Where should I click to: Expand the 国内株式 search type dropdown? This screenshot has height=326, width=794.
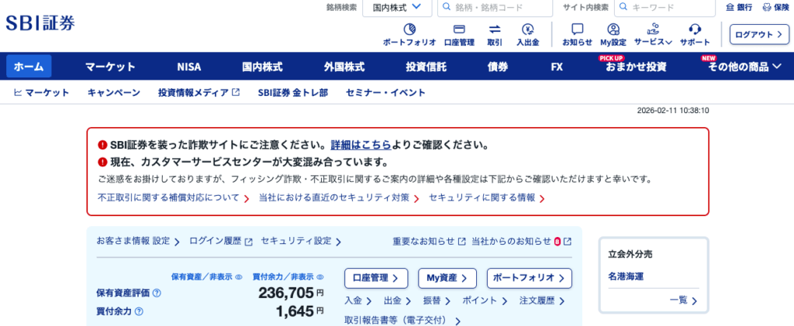[x=396, y=8]
